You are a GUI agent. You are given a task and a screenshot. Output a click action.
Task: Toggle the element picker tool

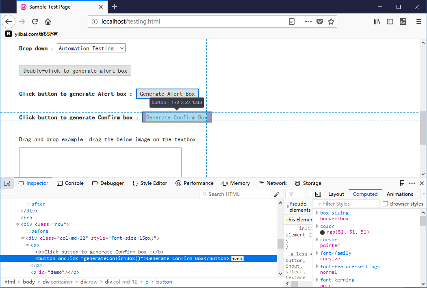click(x=7, y=183)
